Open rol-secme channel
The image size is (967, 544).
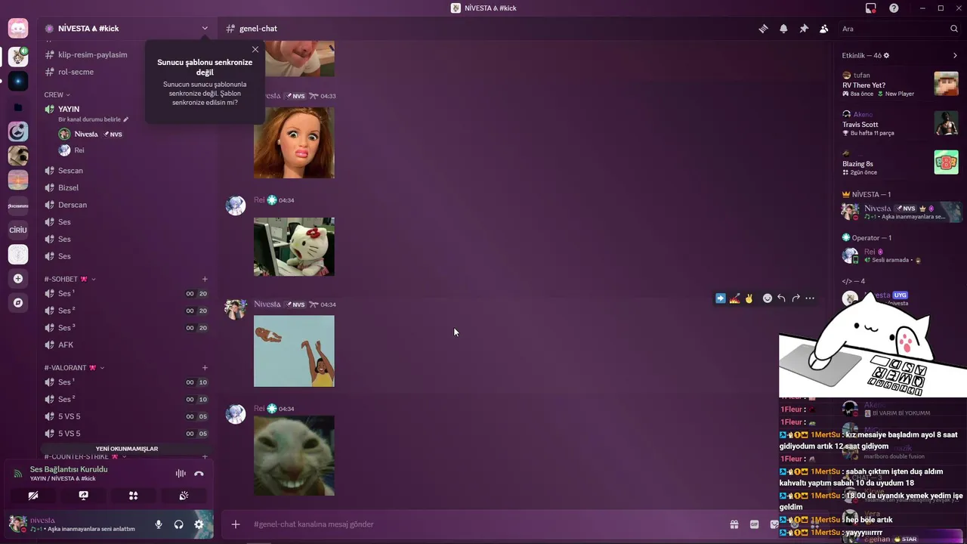pos(76,72)
